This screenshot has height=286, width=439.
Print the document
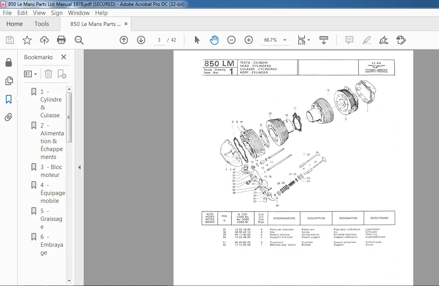coord(61,40)
